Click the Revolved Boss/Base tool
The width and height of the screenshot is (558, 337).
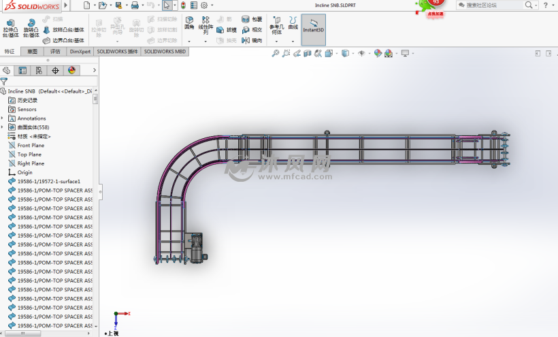pos(31,29)
